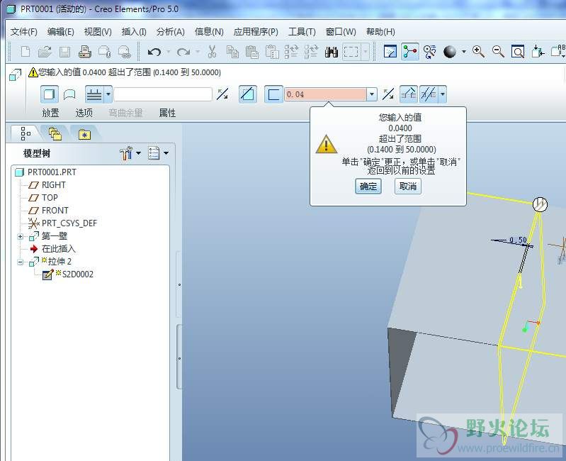Open shading style dropdown arrow
Screen dimensions: 566x461
click(x=463, y=52)
